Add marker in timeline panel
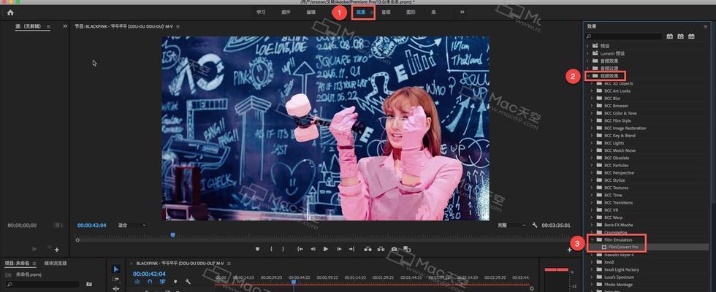Screen dimensions: 716x292 point(175,282)
